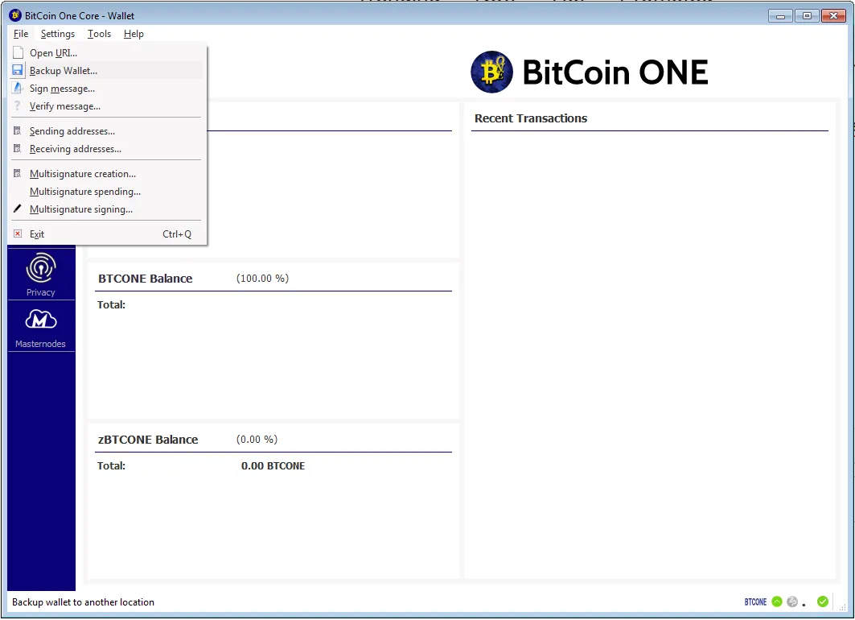
Task: Click the Sign message pen icon
Action: point(18,88)
